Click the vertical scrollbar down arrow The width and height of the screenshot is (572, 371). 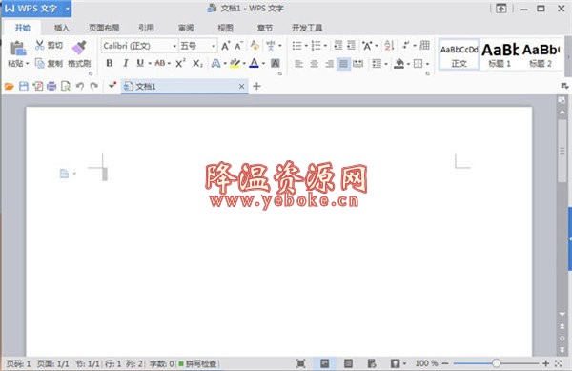click(562, 315)
